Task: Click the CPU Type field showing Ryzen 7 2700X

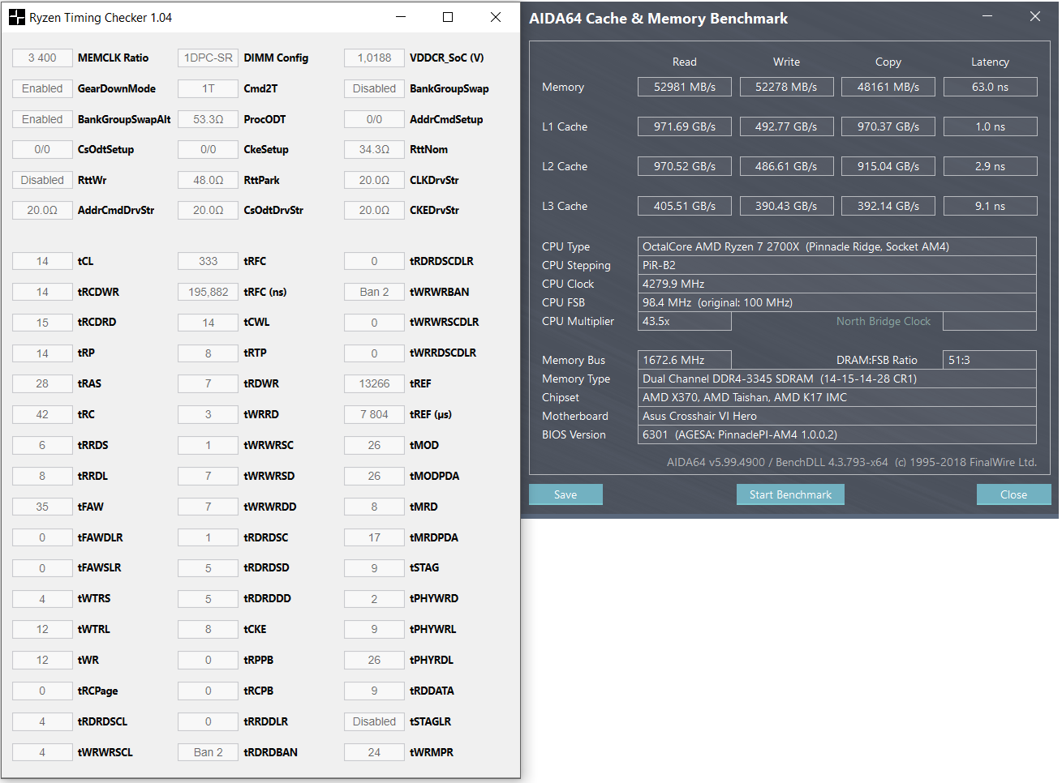Action: click(837, 246)
